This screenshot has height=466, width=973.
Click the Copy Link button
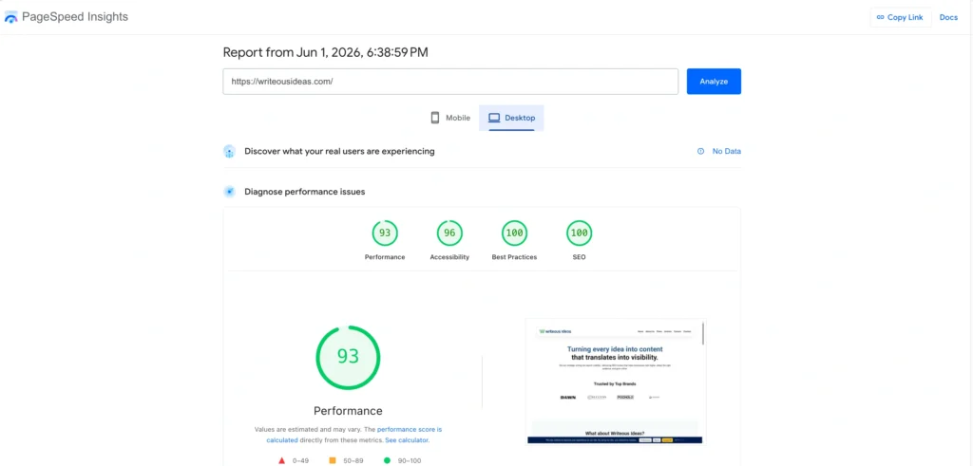click(901, 17)
